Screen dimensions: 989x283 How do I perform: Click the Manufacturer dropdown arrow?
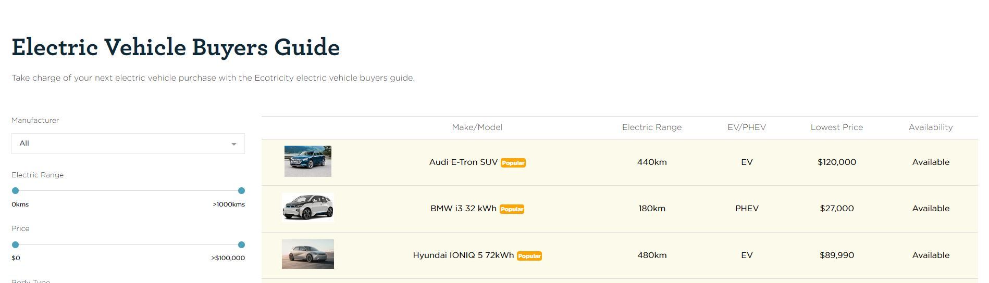[x=234, y=144]
